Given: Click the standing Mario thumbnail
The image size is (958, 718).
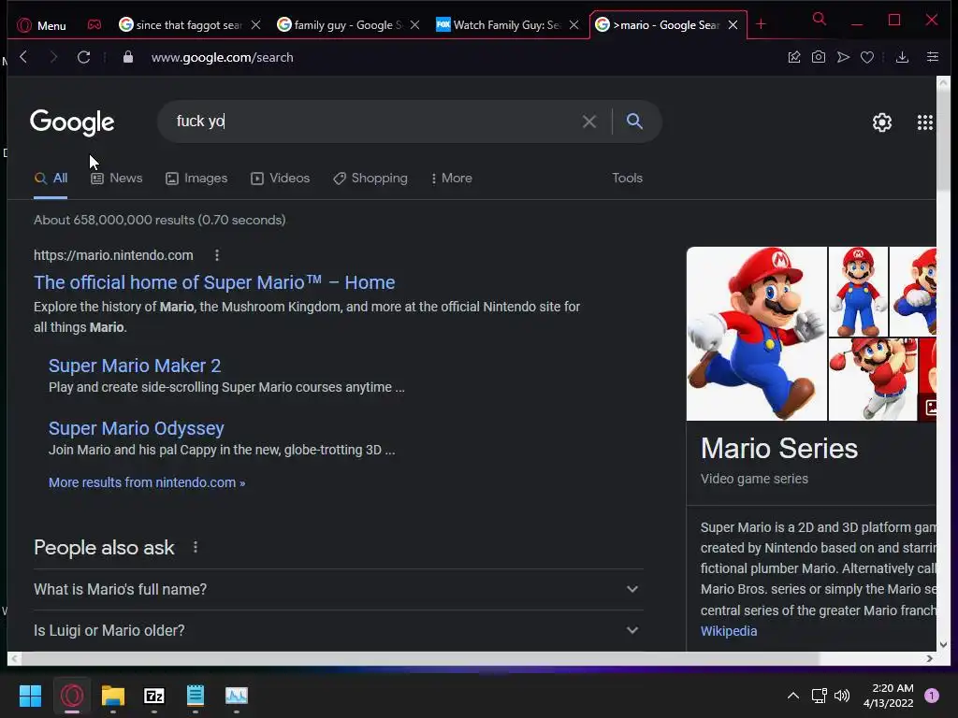Looking at the screenshot, I should (858, 292).
